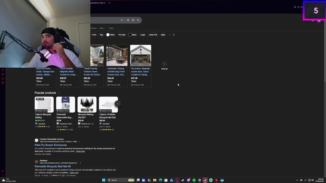Open Microsoft Store taskbar icon

coord(166,180)
